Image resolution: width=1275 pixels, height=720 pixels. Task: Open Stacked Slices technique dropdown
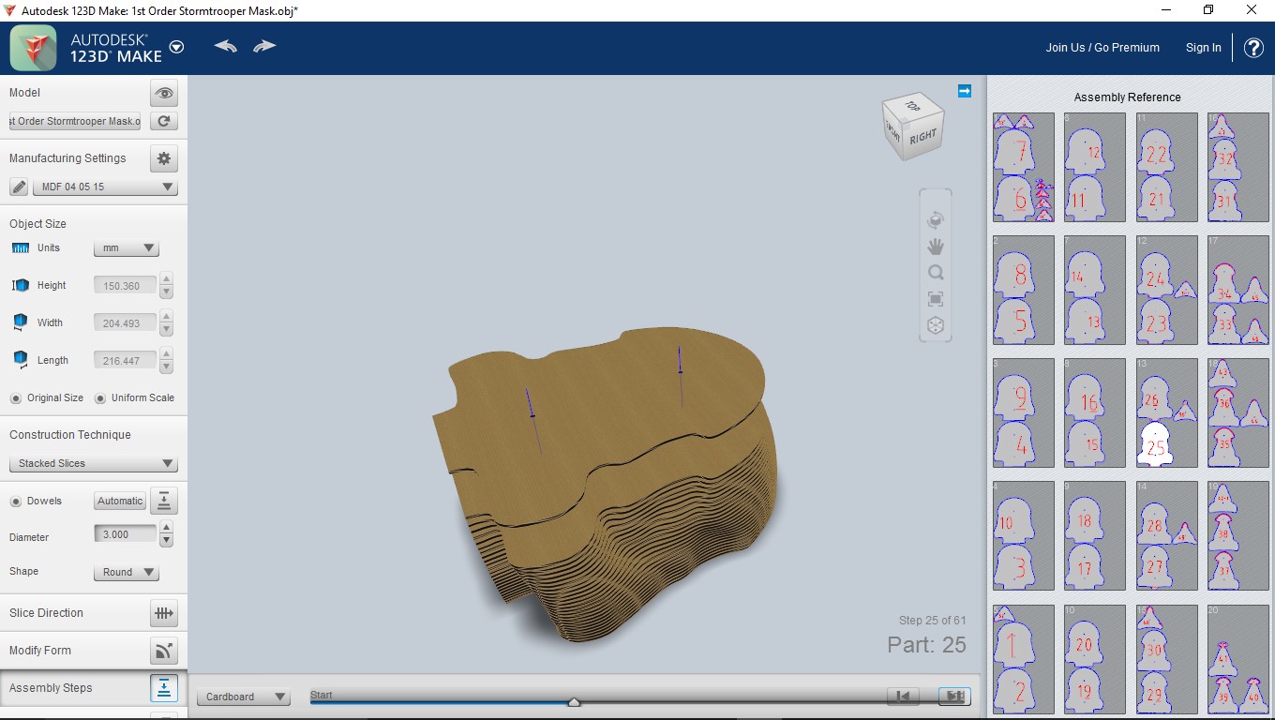tap(94, 463)
